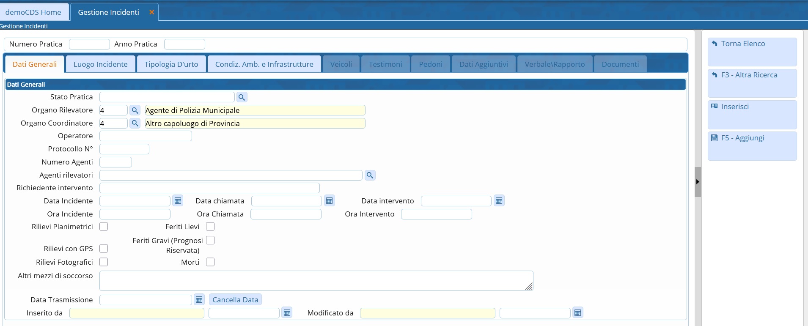
Task: Close the Gestione Incidenti tab
Action: coord(151,12)
